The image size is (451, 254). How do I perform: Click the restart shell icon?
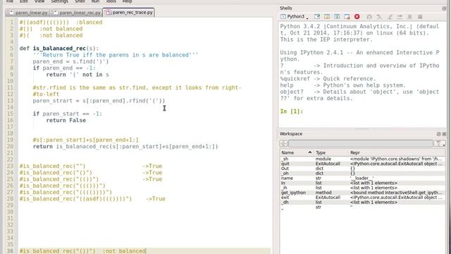pyautogui.click(x=337, y=17)
